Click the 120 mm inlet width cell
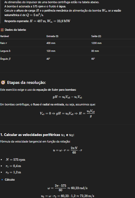This screenshot has width=135, height=198. coord(51,51)
